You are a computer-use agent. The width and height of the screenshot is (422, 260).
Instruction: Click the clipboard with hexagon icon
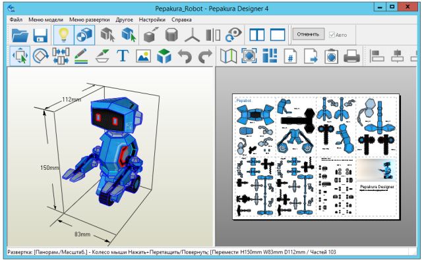pos(331,56)
